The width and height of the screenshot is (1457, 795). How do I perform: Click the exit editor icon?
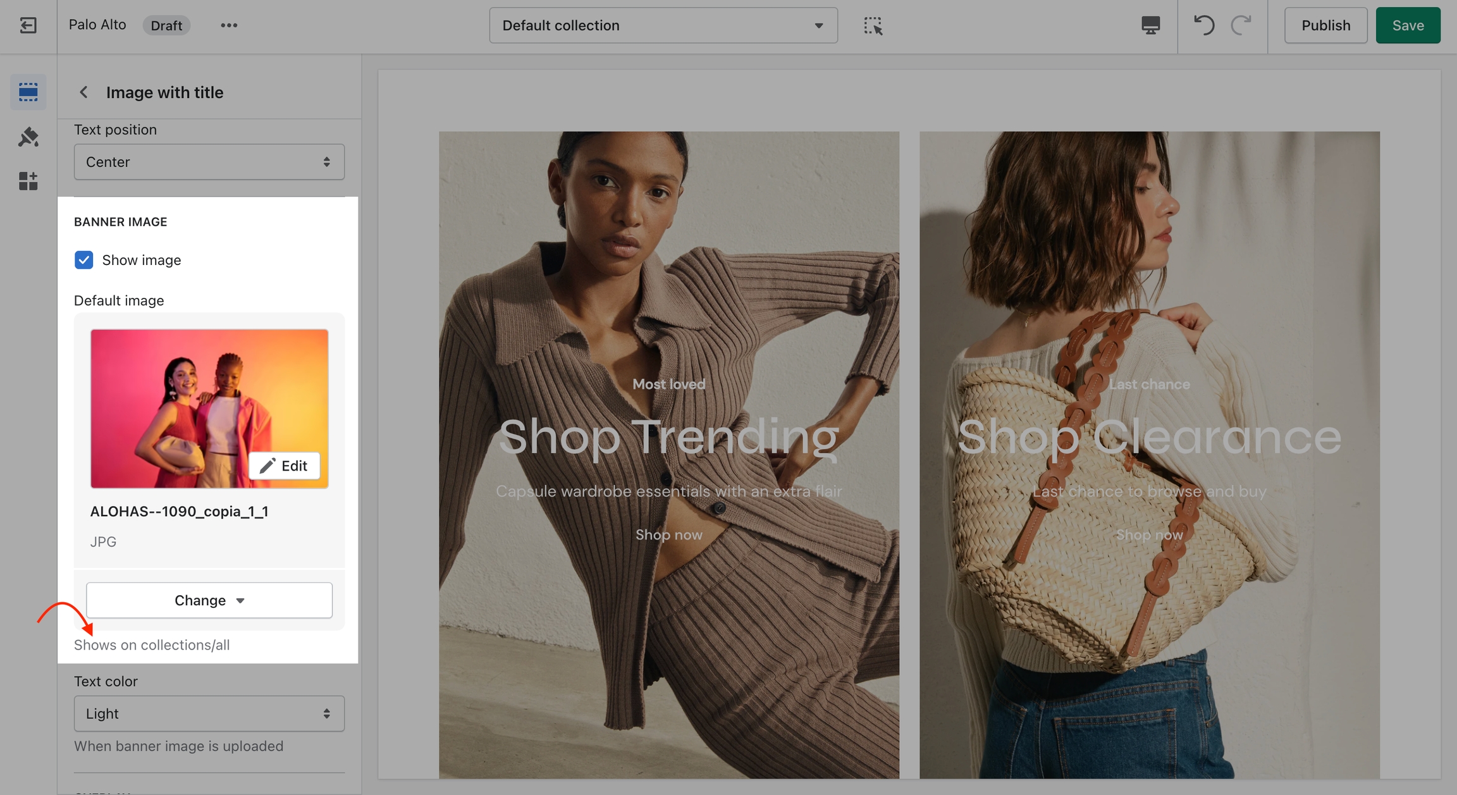pyautogui.click(x=28, y=25)
